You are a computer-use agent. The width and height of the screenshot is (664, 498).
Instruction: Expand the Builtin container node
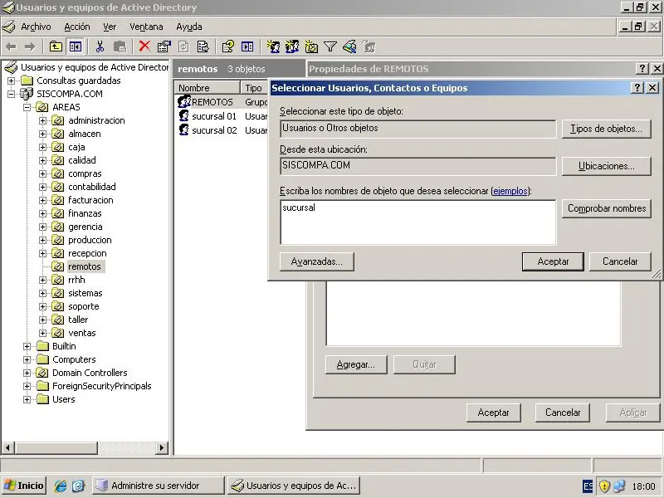coord(27,346)
